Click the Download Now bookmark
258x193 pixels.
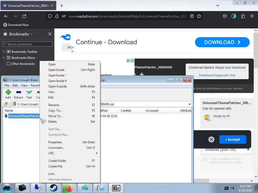point(16,25)
